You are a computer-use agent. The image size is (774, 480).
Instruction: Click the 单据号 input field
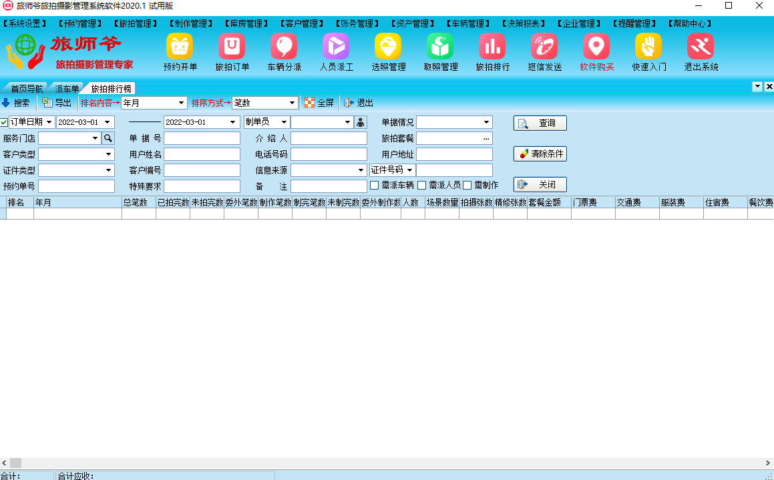[202, 139]
